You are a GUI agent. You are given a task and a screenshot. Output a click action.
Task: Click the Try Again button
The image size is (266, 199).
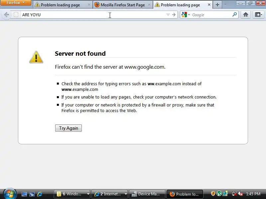click(x=68, y=128)
